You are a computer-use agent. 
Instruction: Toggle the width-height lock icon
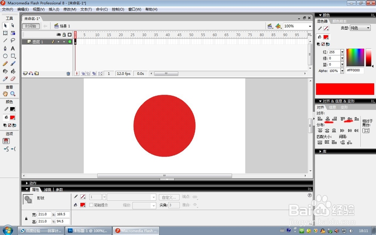pyautogui.click(x=26, y=218)
